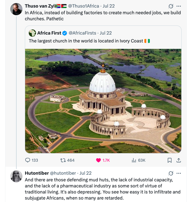Image resolution: width=191 pixels, height=202 pixels.
Task: Click Grok icon on Thuso van Zyl's tweet
Action: (x=171, y=6)
